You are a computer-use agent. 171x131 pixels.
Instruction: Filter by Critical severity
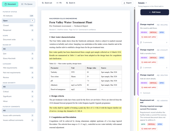18,92
